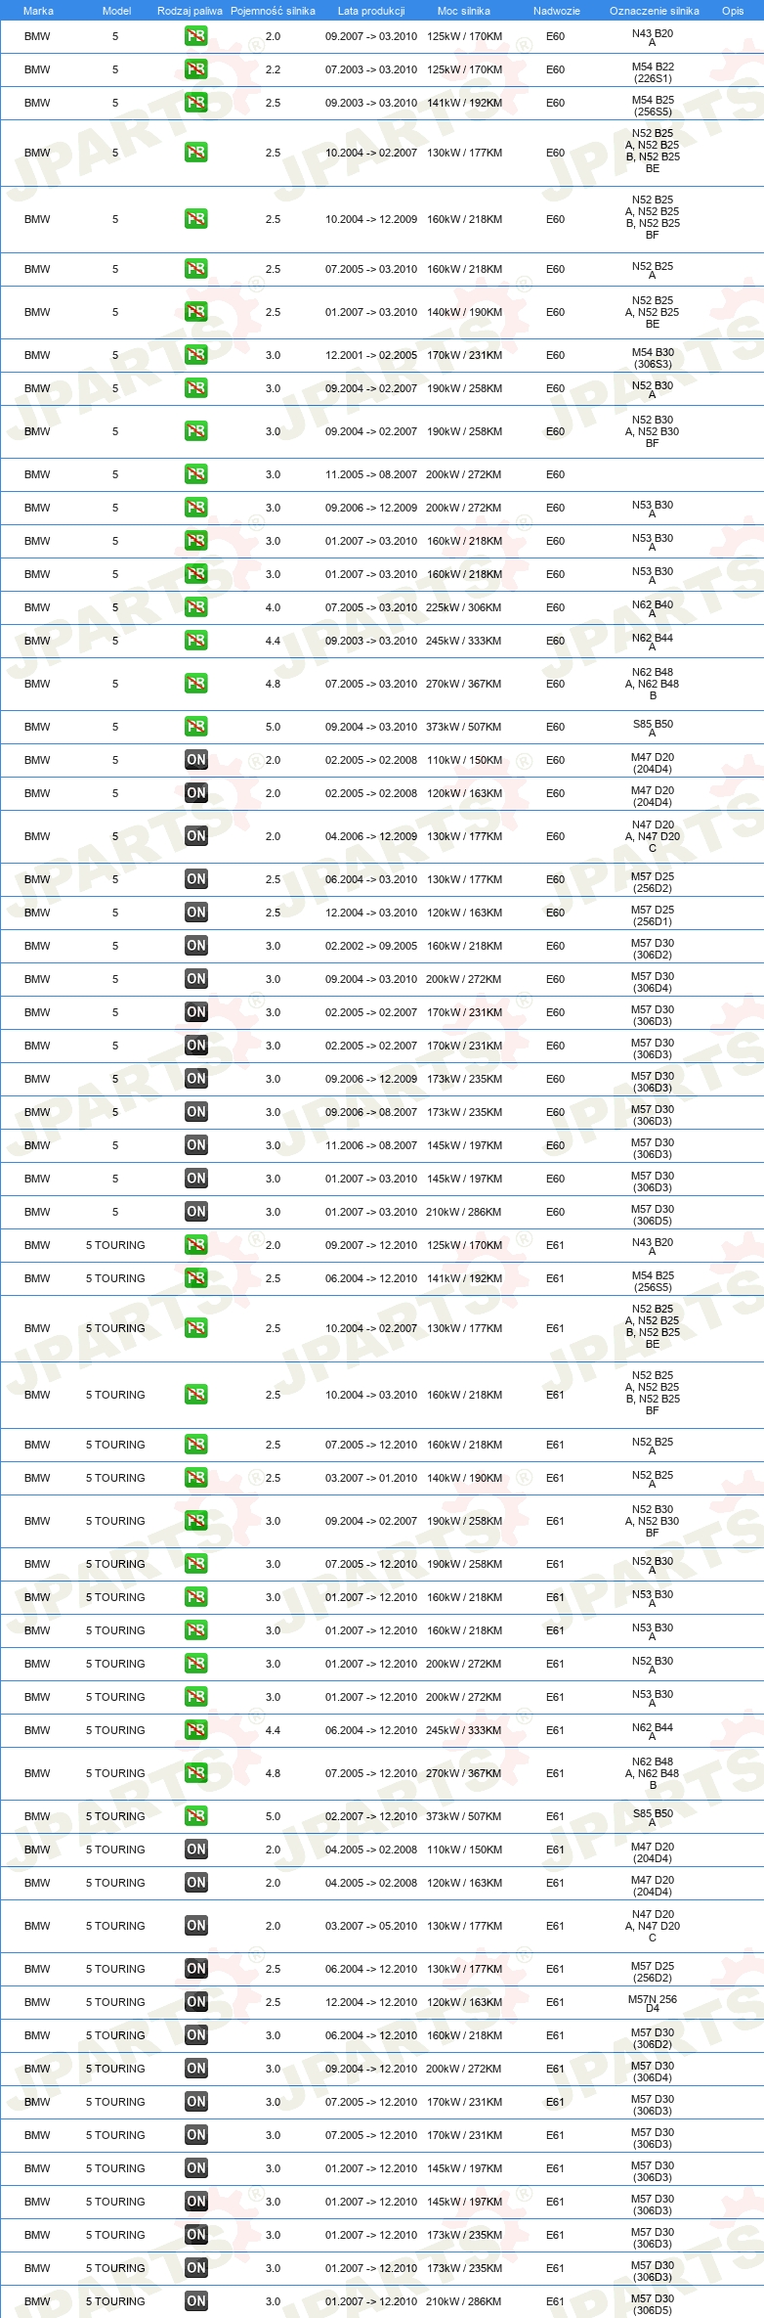
Task: Select N62 B40 A engine code
Action: click(x=653, y=609)
